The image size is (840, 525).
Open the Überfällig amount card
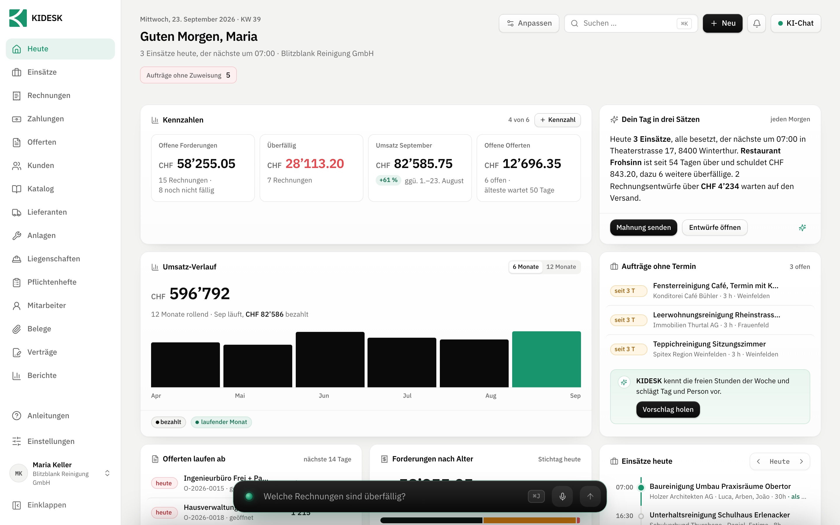click(x=311, y=168)
